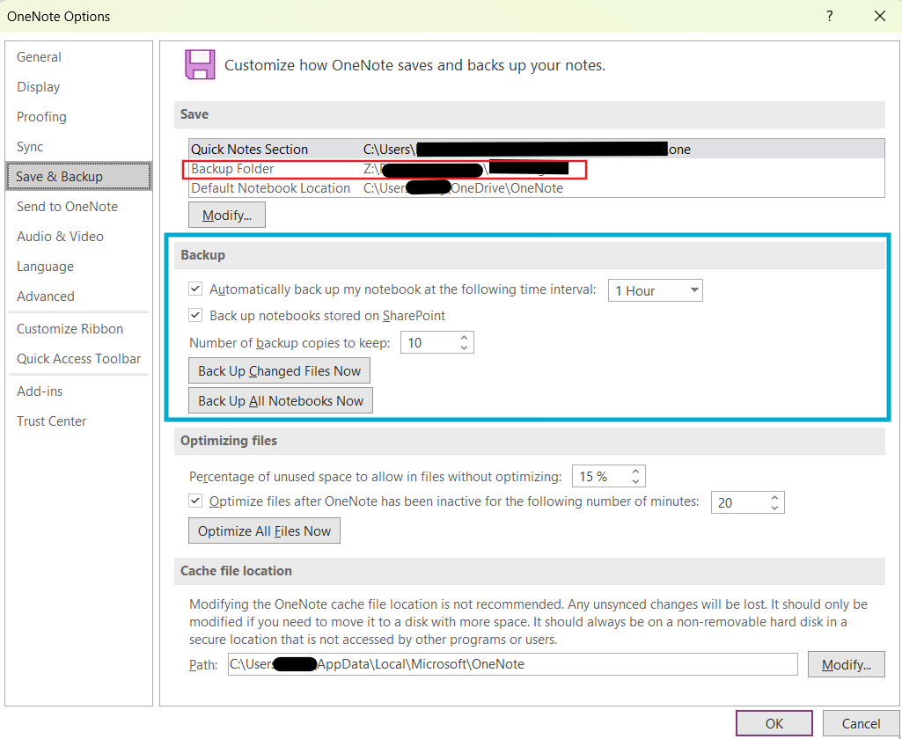Decrease inactive minutes before optimizing
Viewport: 902px width, 739px height.
pyautogui.click(x=775, y=508)
